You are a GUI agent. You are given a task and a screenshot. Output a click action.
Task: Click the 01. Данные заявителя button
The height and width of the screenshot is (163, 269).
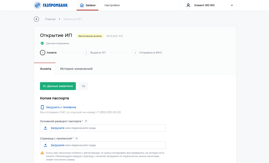[58, 86]
